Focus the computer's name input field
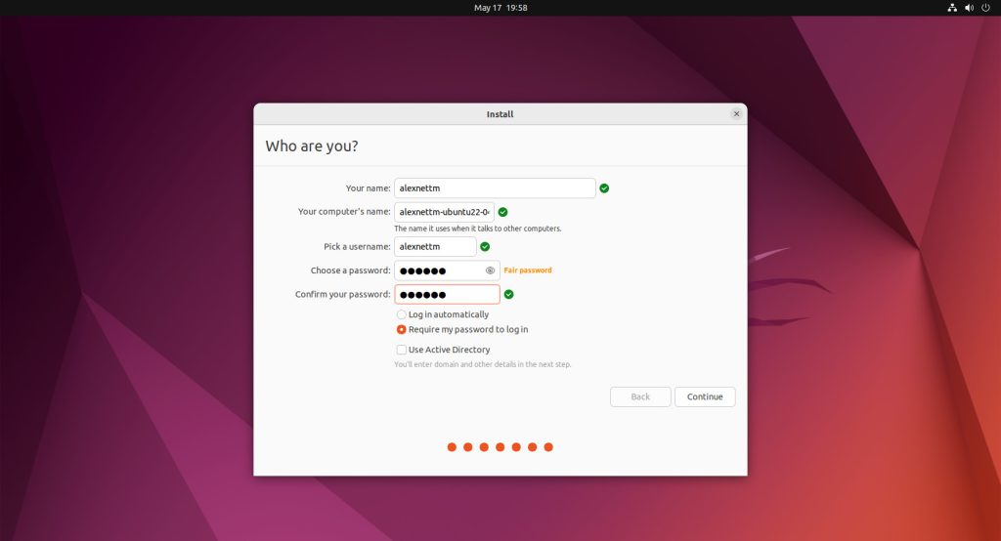The height and width of the screenshot is (541, 1001). tap(445, 212)
